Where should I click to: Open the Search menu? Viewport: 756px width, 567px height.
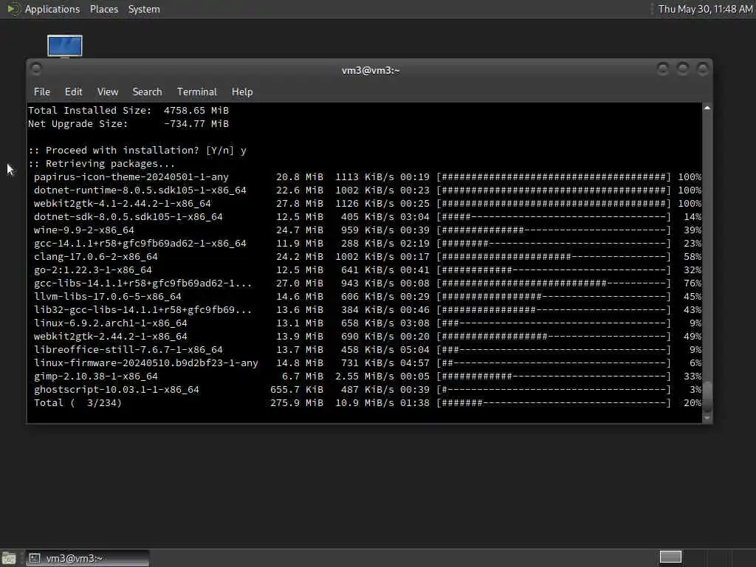(x=147, y=92)
